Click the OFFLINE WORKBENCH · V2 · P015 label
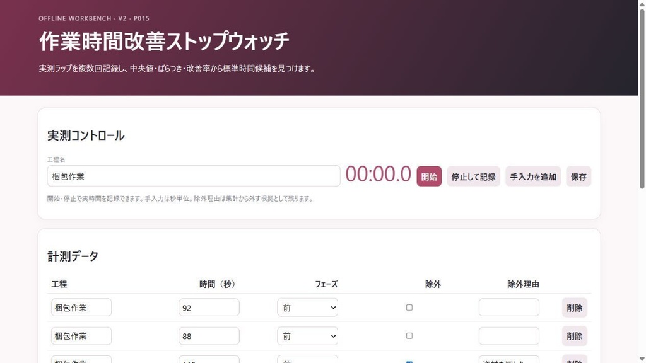The width and height of the screenshot is (646, 363). 94,18
